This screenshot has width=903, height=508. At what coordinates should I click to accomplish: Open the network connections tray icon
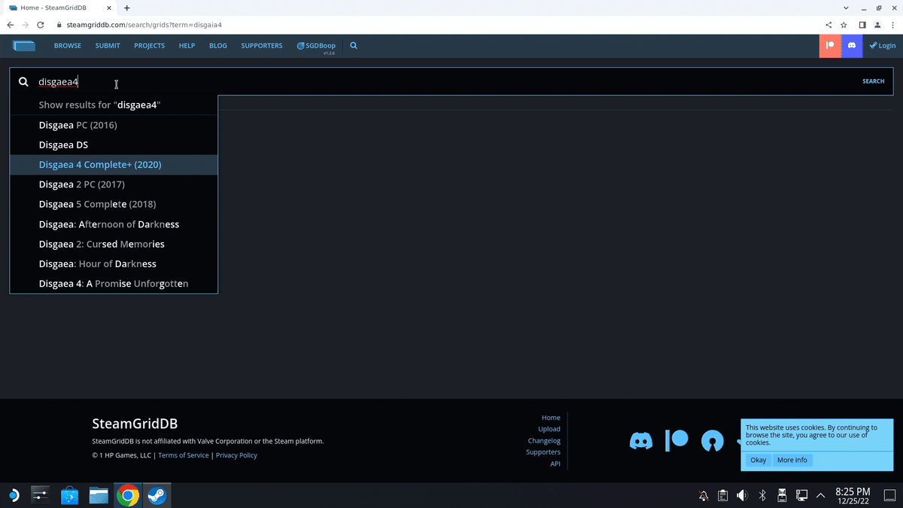pyautogui.click(x=801, y=495)
